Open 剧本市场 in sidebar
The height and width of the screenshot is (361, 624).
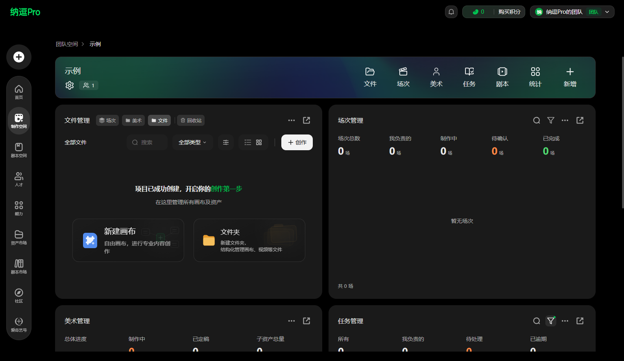(x=19, y=267)
